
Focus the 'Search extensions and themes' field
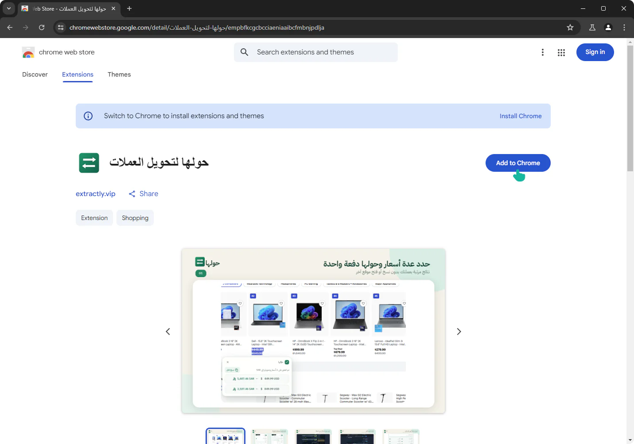[x=316, y=52]
